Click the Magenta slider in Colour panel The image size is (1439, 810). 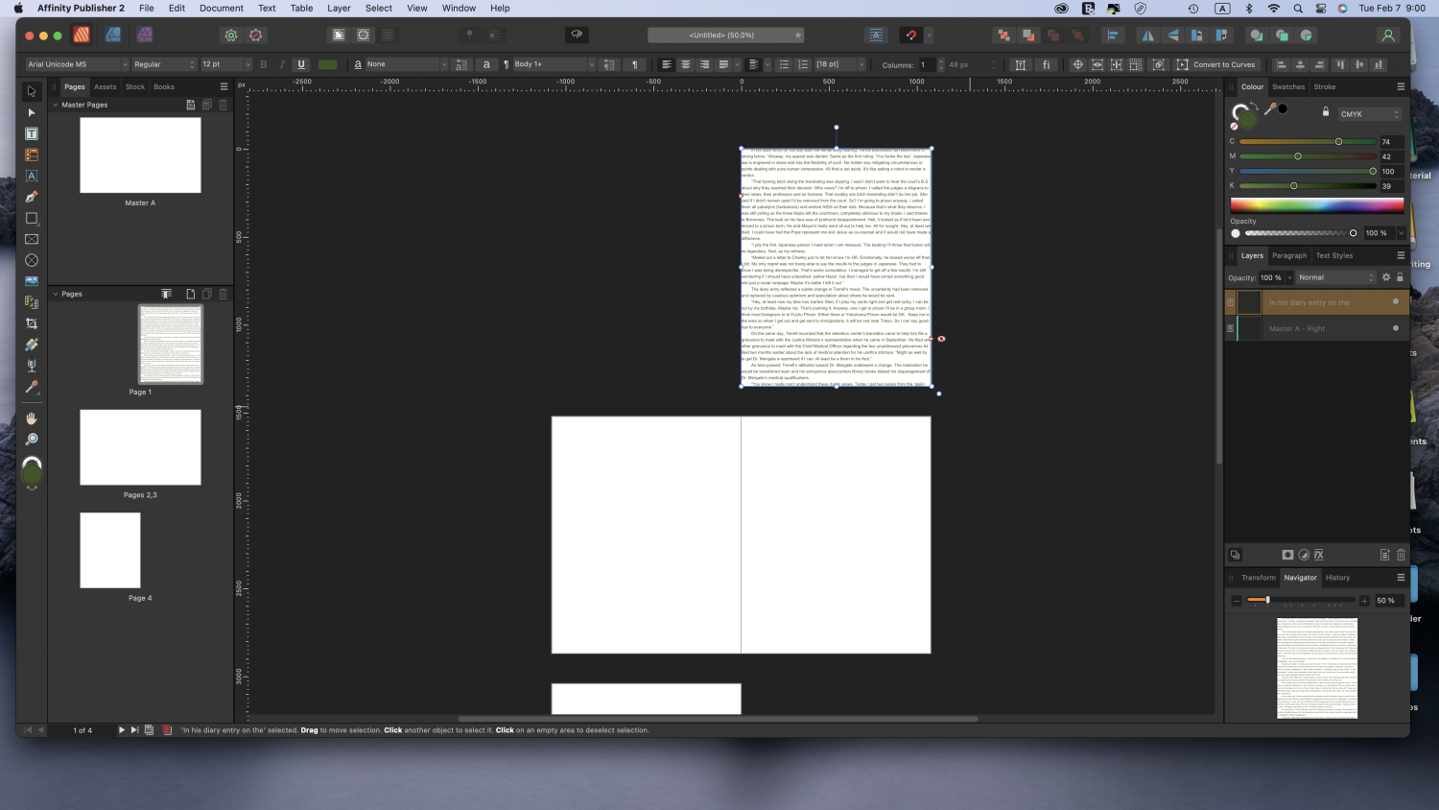coord(1307,156)
